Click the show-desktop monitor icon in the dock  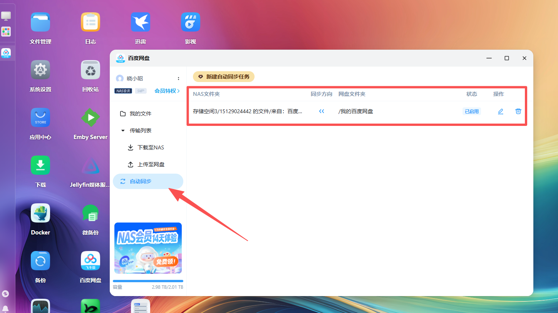pos(6,16)
